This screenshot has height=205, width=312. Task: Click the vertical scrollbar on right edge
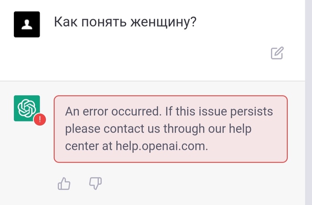click(x=308, y=102)
